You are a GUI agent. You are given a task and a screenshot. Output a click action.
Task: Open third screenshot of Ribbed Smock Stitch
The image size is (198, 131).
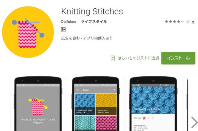(153, 104)
